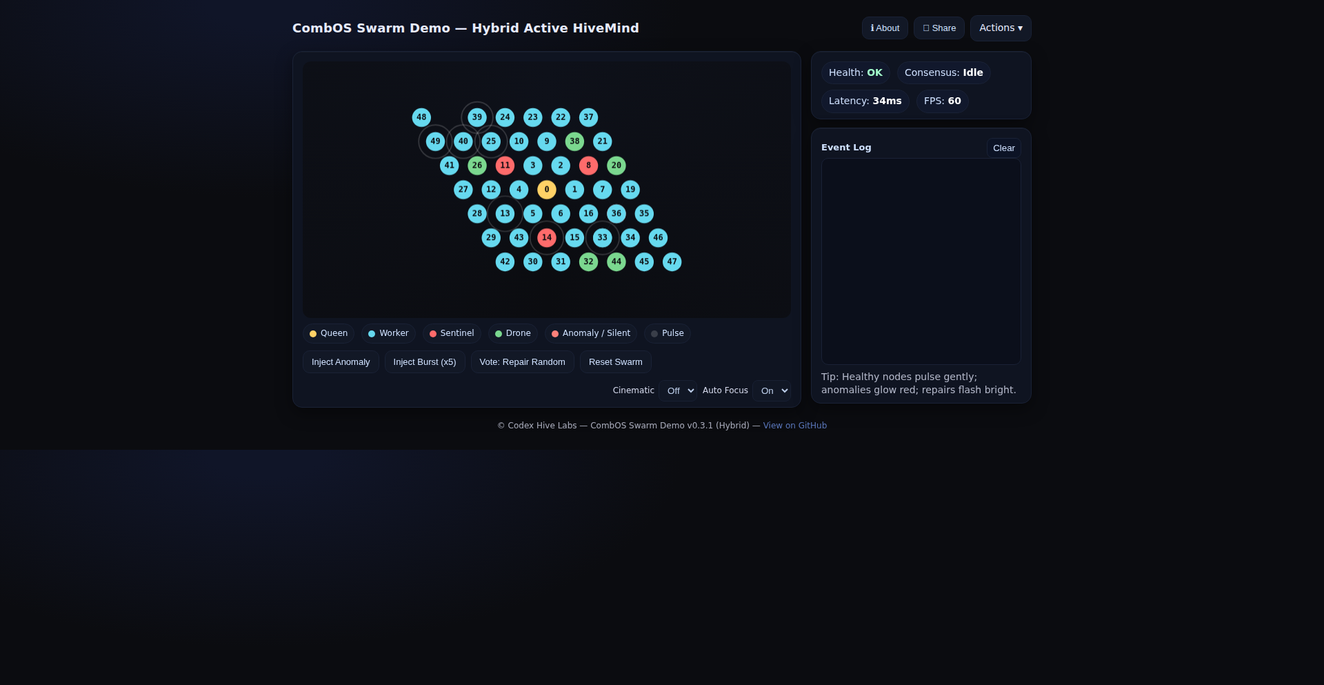Click the Share button
Viewport: 1324px width, 685px height.
pos(939,28)
